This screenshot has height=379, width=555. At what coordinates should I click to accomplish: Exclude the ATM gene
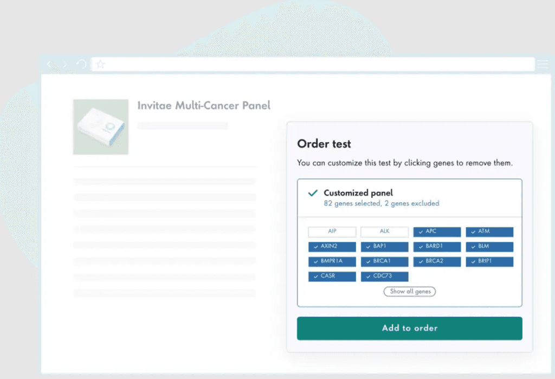[x=489, y=232]
